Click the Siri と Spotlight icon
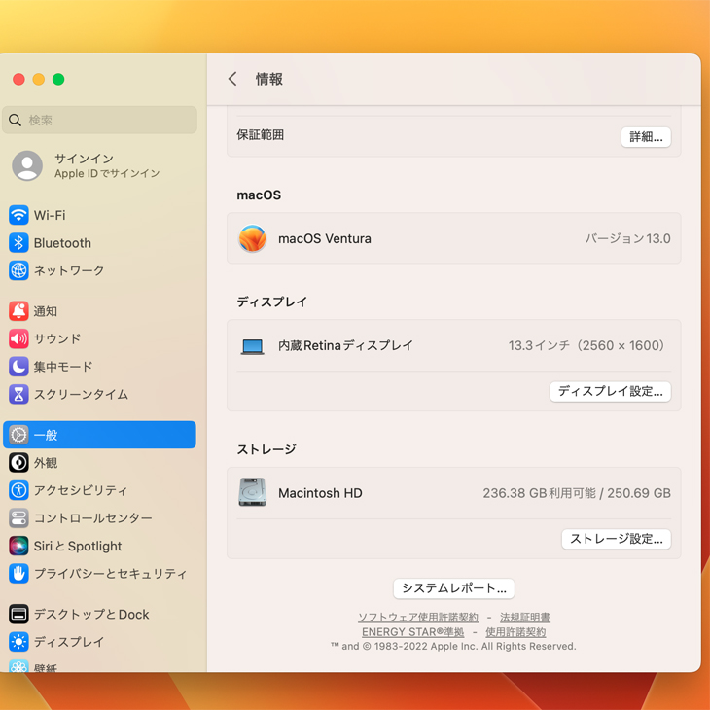This screenshot has width=710, height=710. pyautogui.click(x=18, y=546)
